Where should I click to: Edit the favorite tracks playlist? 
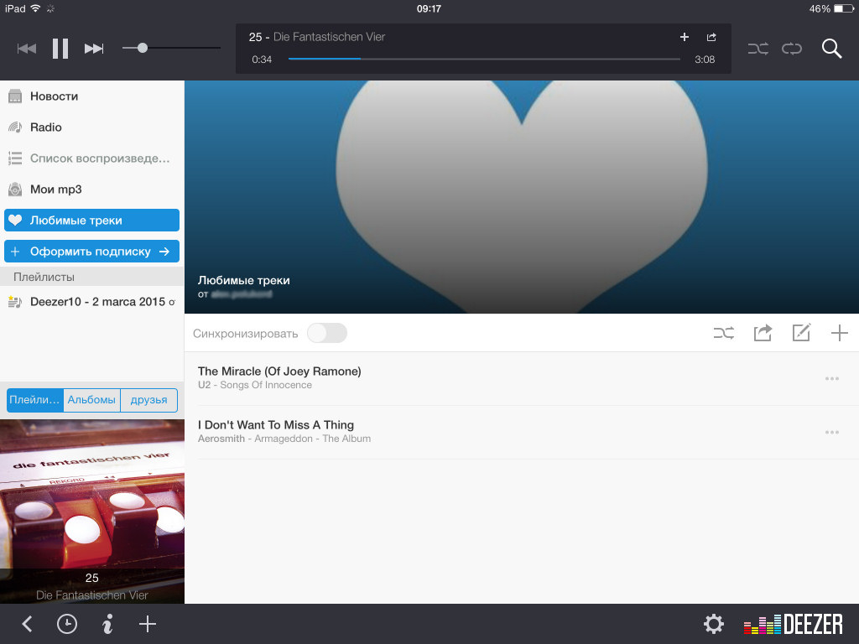tap(801, 333)
